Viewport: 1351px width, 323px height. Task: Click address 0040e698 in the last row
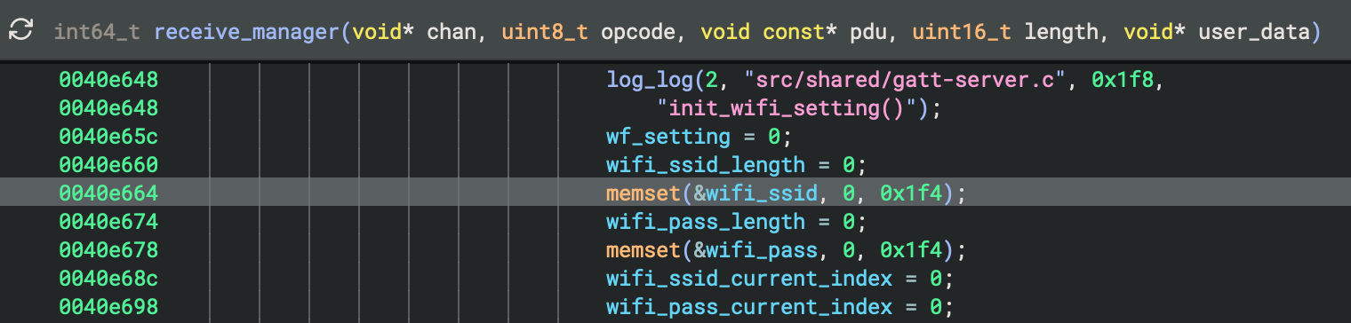click(108, 307)
